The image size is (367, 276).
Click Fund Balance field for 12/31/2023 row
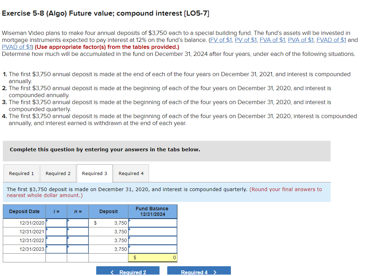[153, 249]
